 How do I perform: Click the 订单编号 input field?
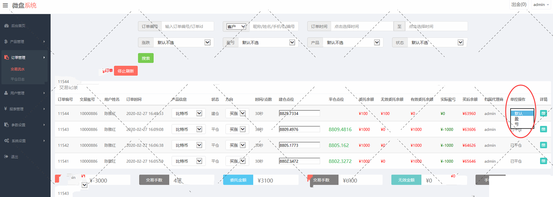pos(187,26)
